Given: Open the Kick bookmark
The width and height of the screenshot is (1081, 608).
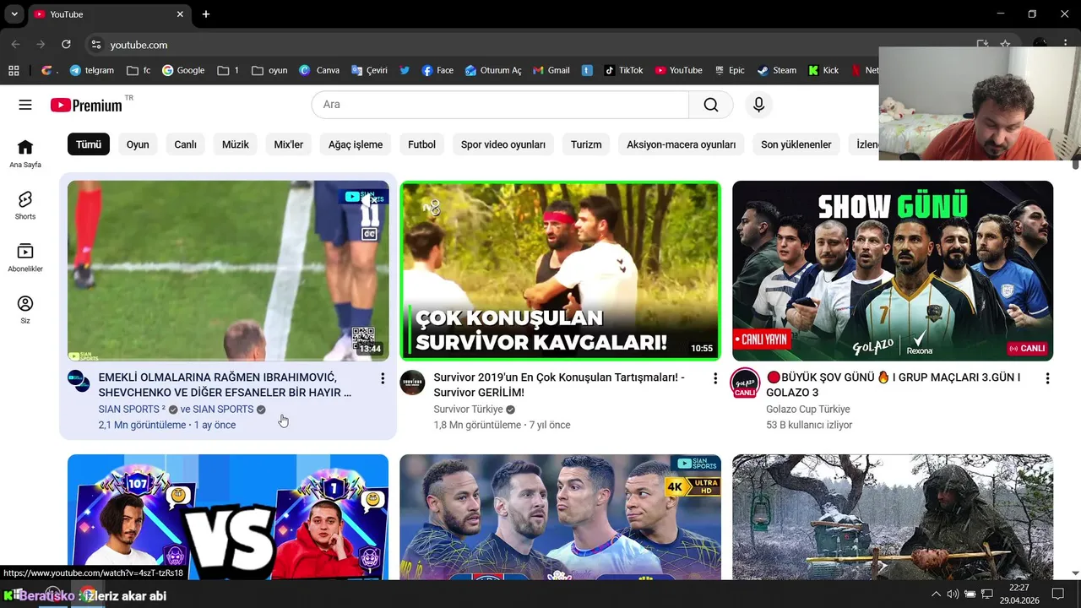Looking at the screenshot, I should (x=823, y=70).
